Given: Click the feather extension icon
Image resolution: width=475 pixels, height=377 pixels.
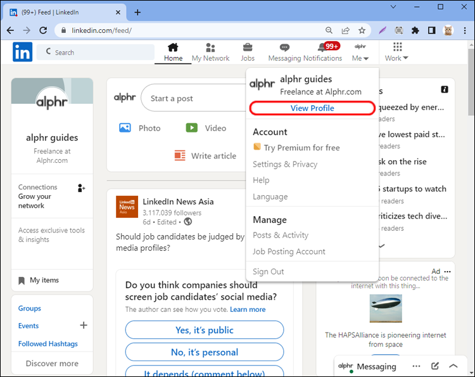Looking at the screenshot, I should click(x=383, y=30).
